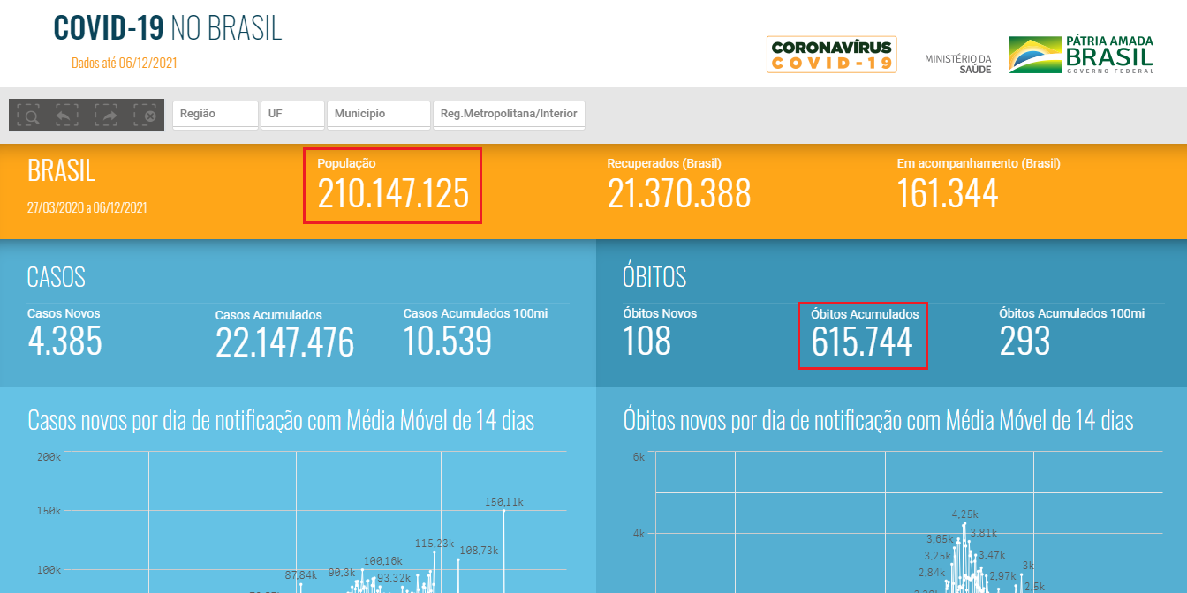Click the Casos Acumulados label
Screen dimensions: 1187x593
(268, 315)
